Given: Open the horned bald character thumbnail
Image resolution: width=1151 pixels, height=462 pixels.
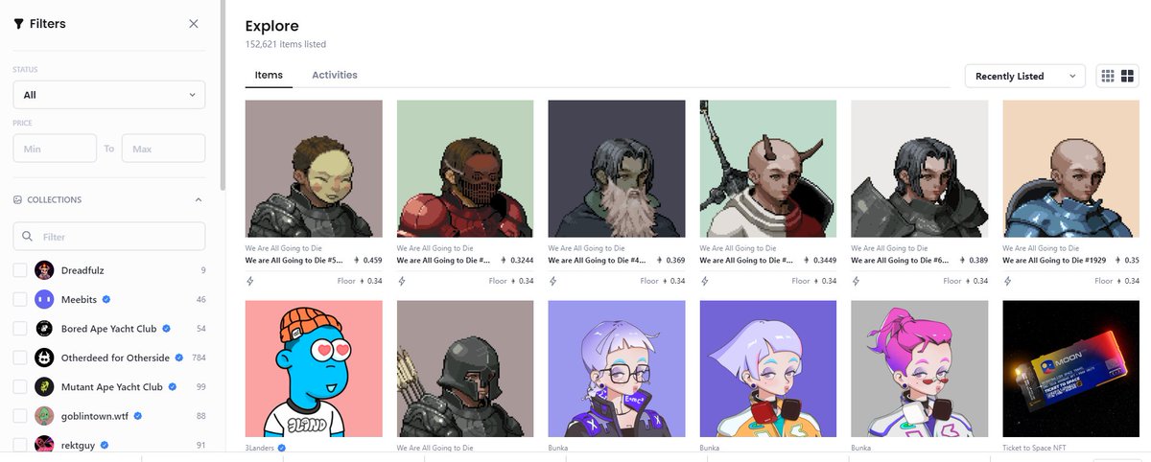Looking at the screenshot, I should click(768, 168).
